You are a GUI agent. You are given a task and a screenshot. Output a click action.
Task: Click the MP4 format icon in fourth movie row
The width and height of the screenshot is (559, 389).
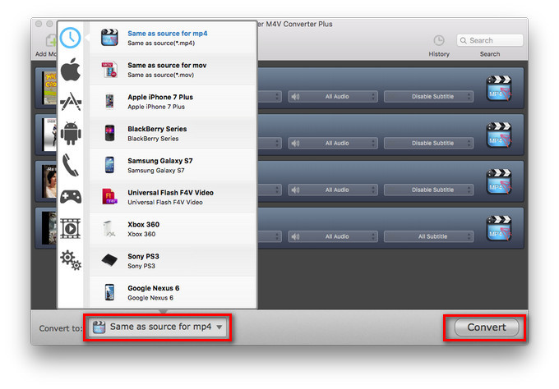point(499,228)
